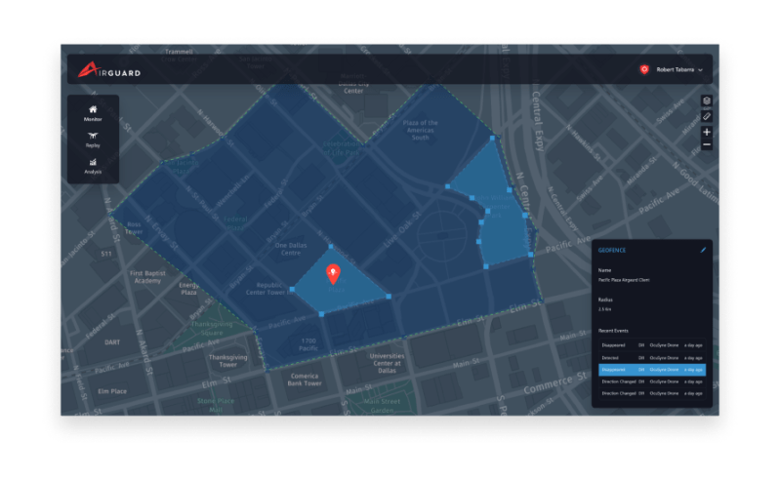780x481 pixels.
Task: Select the unhighlighted Disappeared event row
Action: pos(652,345)
